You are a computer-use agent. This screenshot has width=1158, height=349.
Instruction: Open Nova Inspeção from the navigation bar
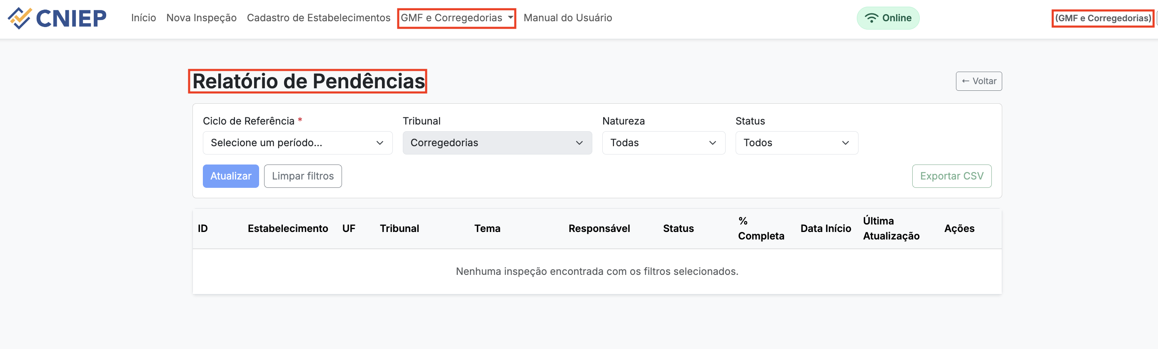click(201, 18)
